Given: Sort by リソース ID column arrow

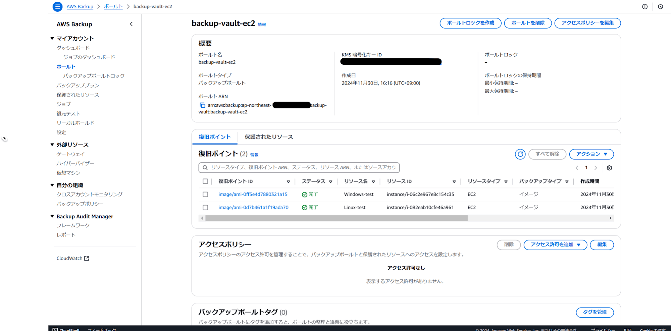Looking at the screenshot, I should [x=454, y=182].
